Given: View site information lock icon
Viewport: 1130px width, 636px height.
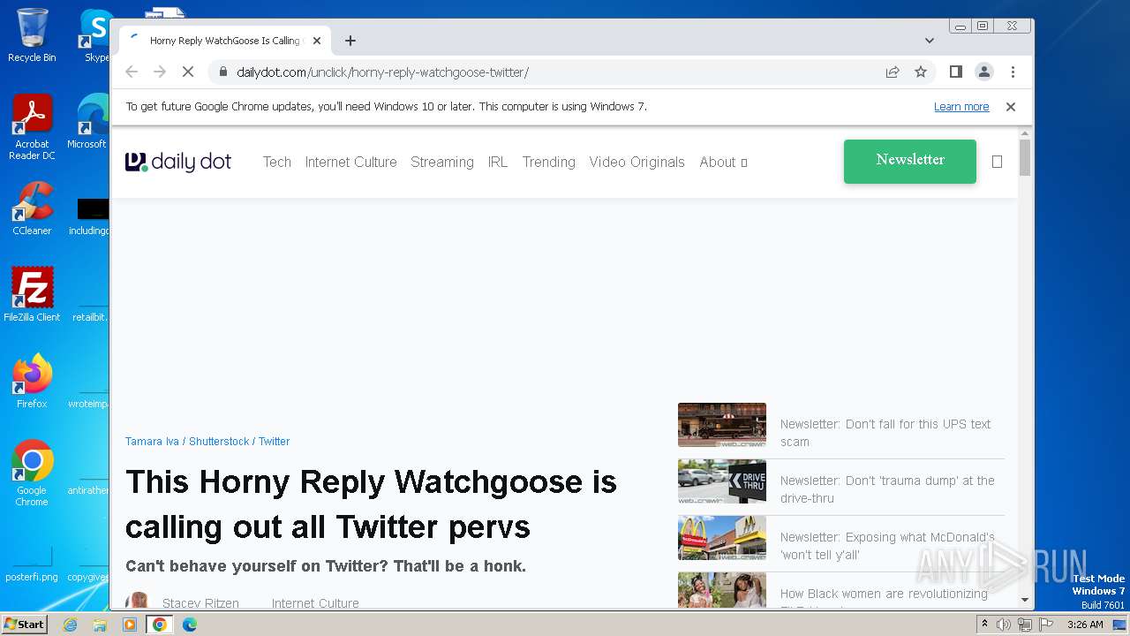Looking at the screenshot, I should [x=223, y=72].
